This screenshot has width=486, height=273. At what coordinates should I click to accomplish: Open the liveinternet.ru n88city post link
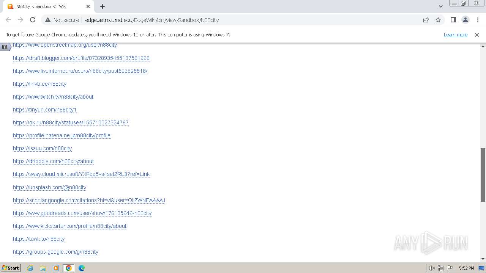click(80, 71)
